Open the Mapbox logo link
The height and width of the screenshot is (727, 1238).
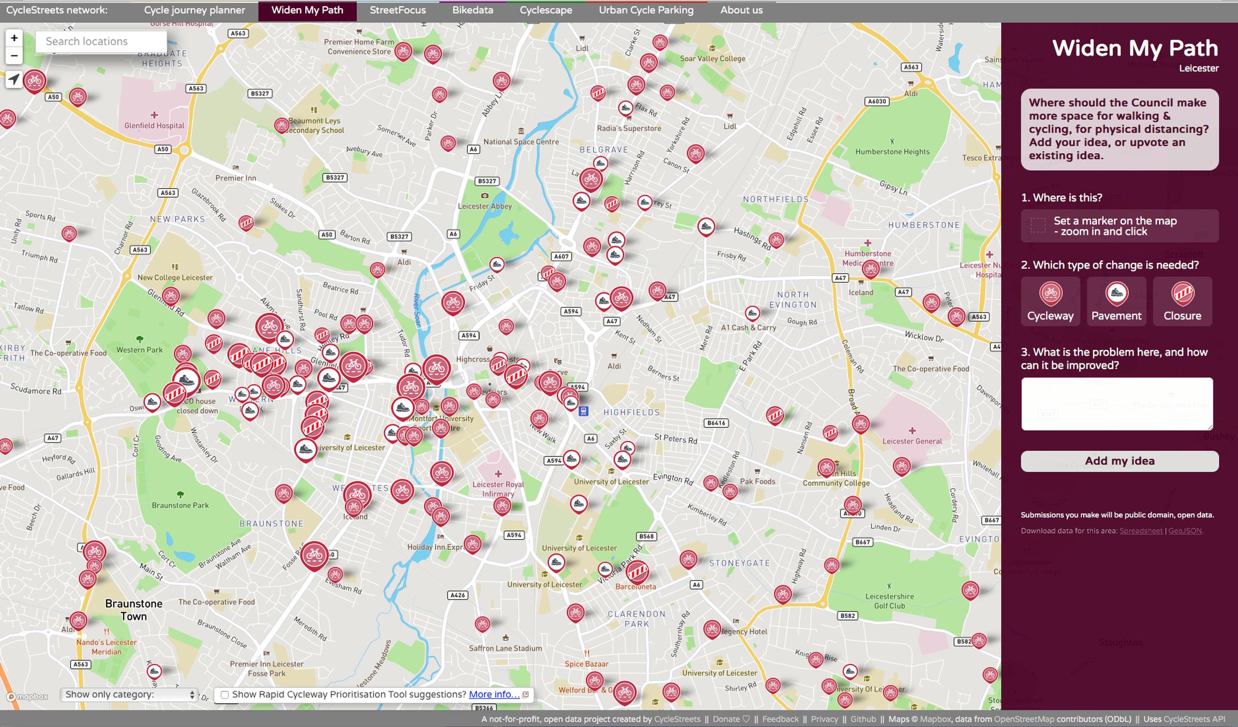[x=27, y=697]
